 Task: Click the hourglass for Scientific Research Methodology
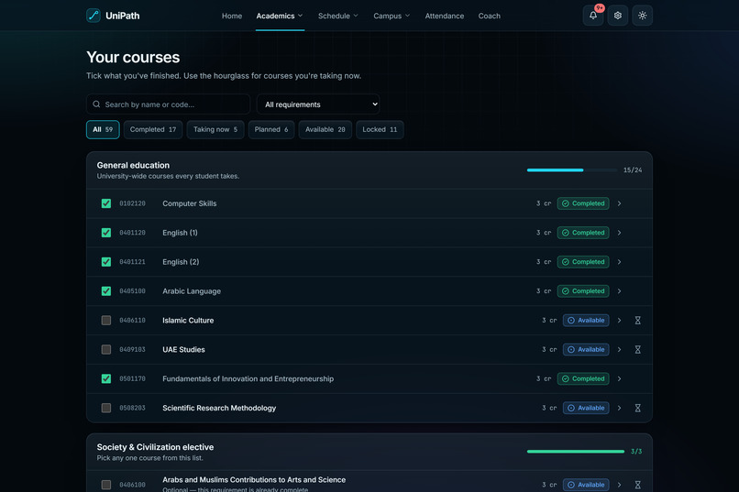click(x=637, y=408)
